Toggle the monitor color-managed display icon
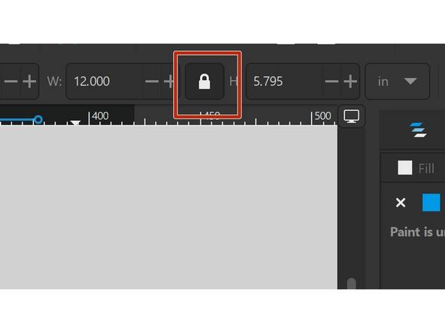The width and height of the screenshot is (445, 333). (x=351, y=116)
